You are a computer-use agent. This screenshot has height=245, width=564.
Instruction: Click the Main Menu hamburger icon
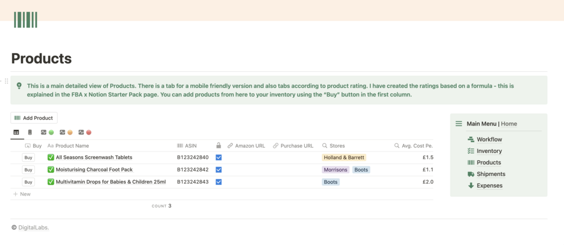(x=458, y=123)
